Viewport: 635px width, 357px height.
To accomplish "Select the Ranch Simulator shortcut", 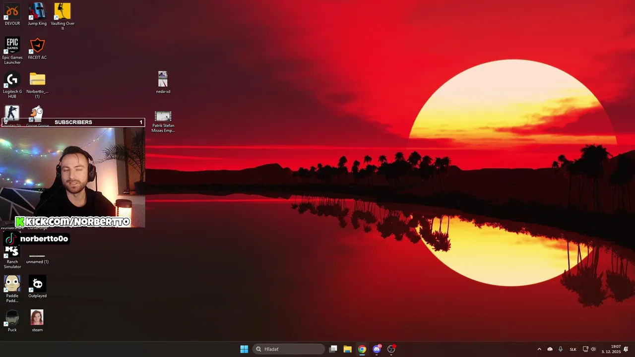I will click(12, 256).
